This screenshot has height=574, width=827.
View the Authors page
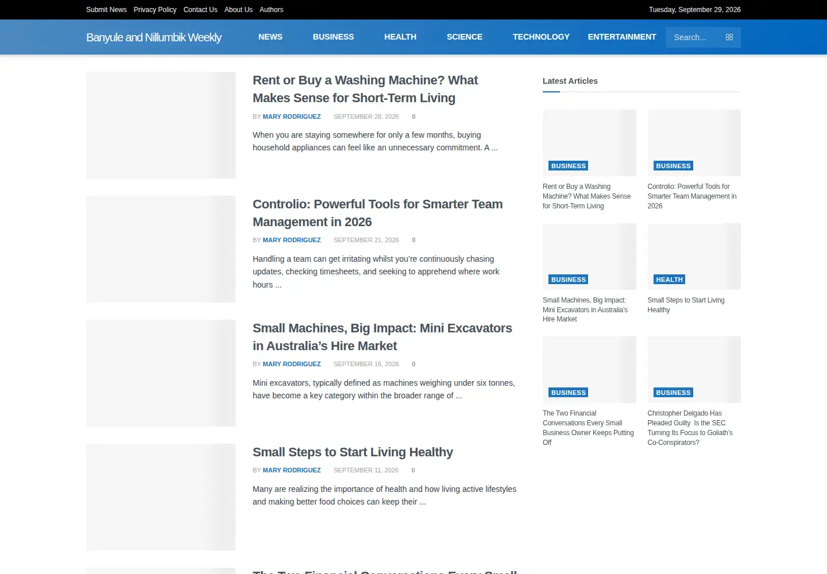coord(271,10)
